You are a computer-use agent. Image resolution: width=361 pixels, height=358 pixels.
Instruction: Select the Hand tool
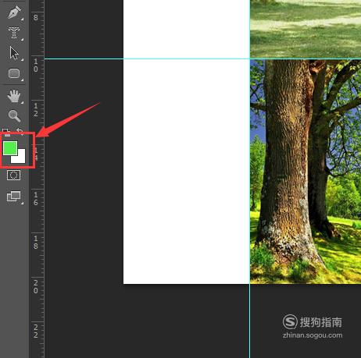tap(14, 96)
